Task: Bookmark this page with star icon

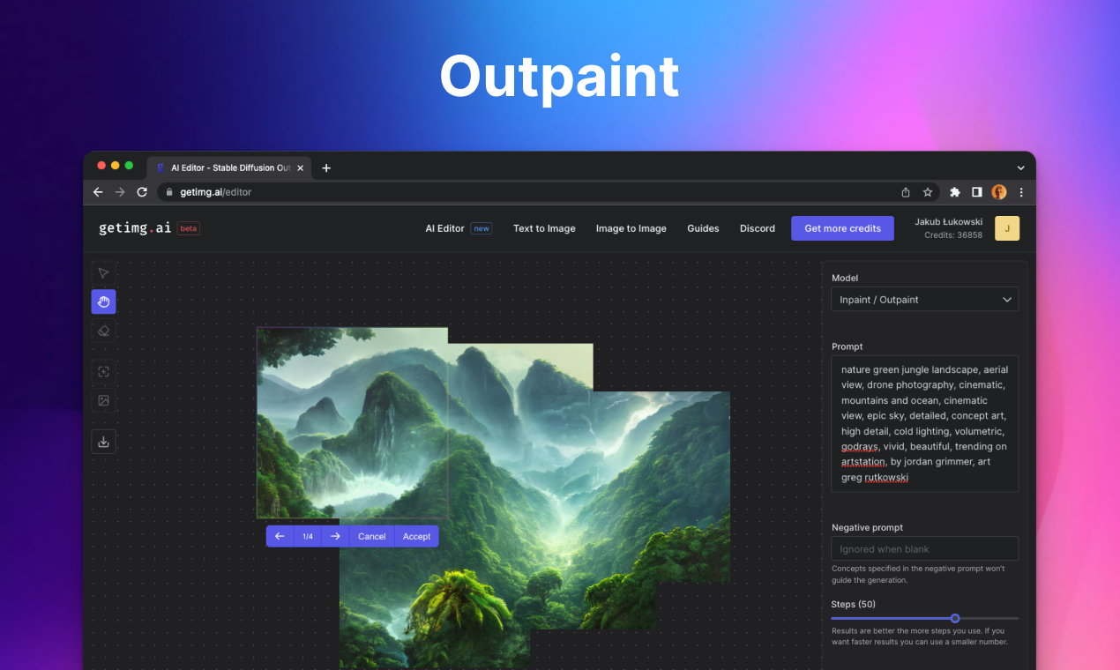Action: tap(928, 192)
